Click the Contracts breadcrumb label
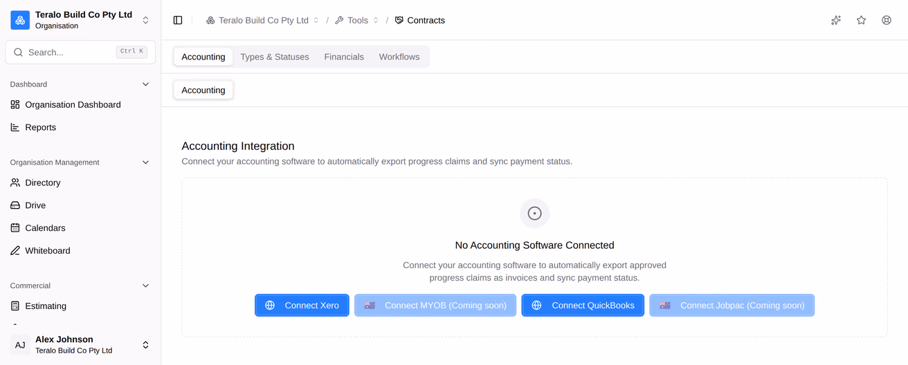 pyautogui.click(x=426, y=21)
